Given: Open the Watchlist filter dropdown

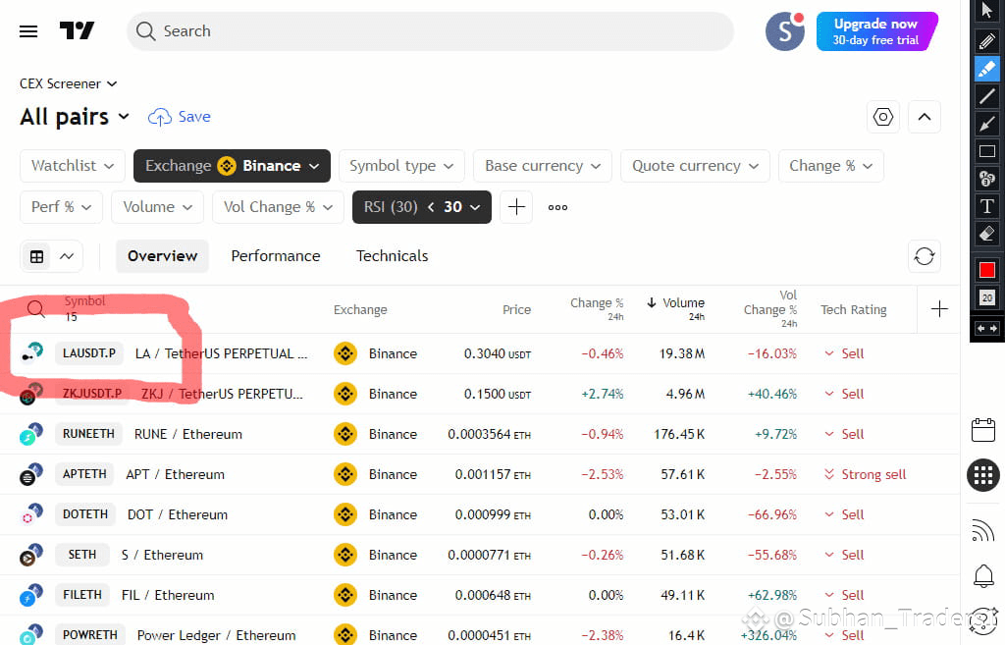Looking at the screenshot, I should (73, 165).
